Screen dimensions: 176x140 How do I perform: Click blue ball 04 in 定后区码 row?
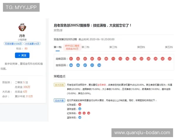[x=71, y=65]
